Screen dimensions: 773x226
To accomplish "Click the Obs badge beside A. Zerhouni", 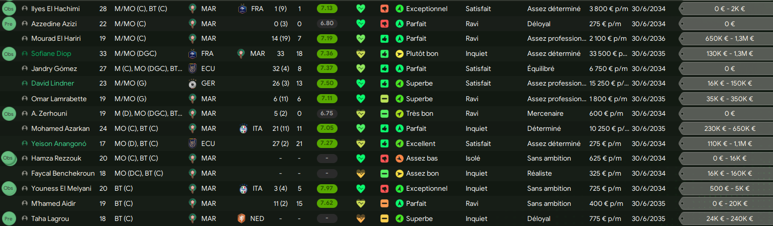I will [9, 114].
